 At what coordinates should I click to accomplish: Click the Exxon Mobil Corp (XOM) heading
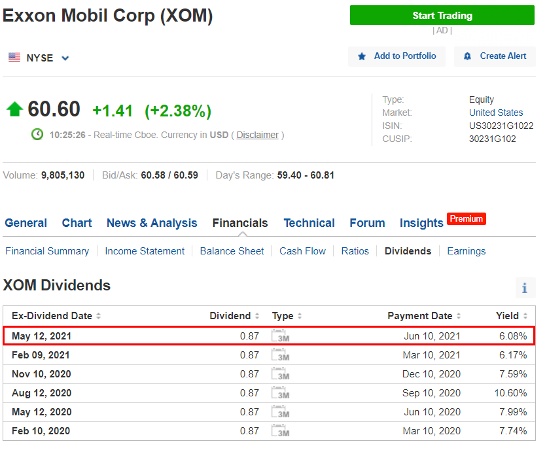tap(108, 16)
